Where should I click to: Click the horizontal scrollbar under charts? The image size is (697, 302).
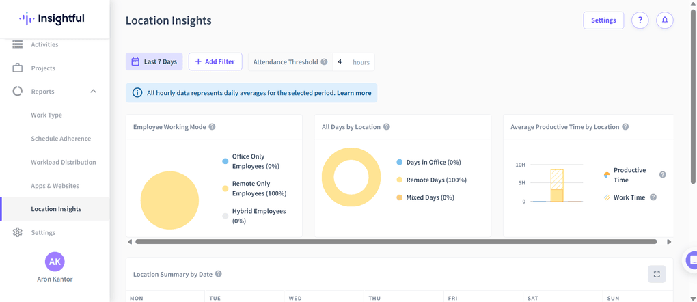pos(396,241)
